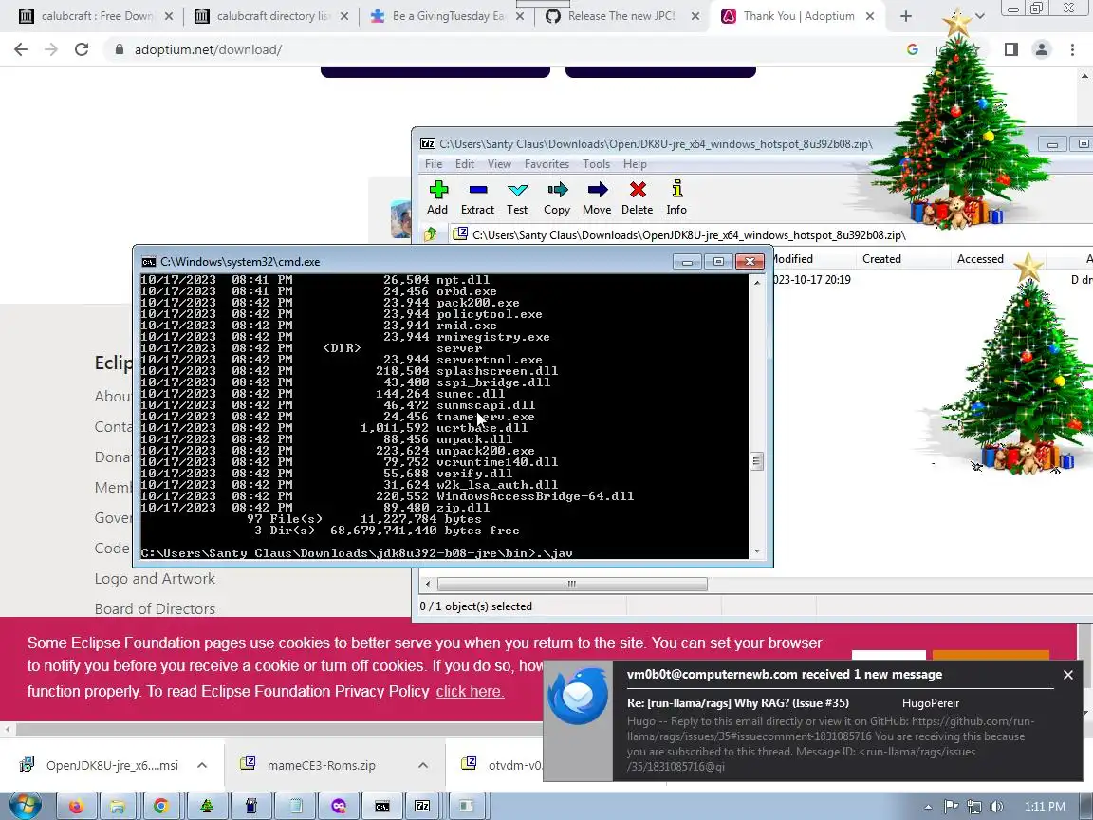This screenshot has height=820, width=1093.
Task: Open the 7-Zip Help menu
Action: click(x=635, y=164)
